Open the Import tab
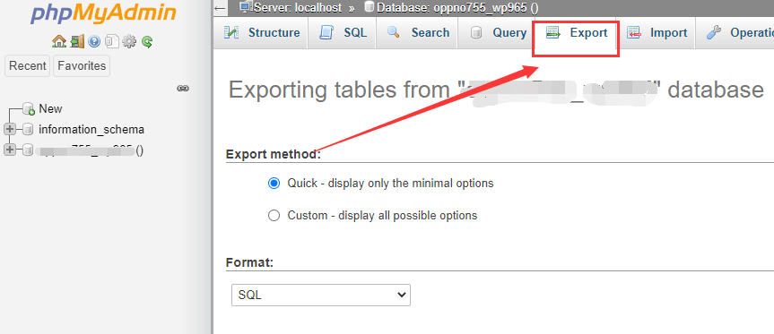This screenshot has width=774, height=334. [x=657, y=33]
